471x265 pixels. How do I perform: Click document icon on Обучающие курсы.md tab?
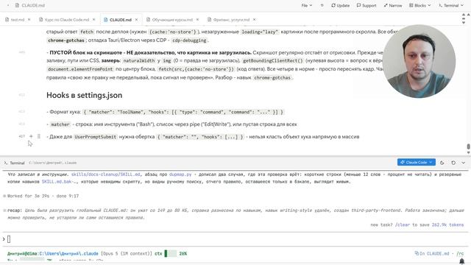click(148, 20)
